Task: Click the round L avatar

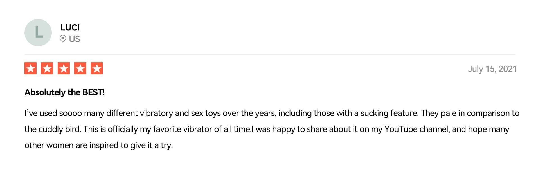Action: pyautogui.click(x=38, y=32)
